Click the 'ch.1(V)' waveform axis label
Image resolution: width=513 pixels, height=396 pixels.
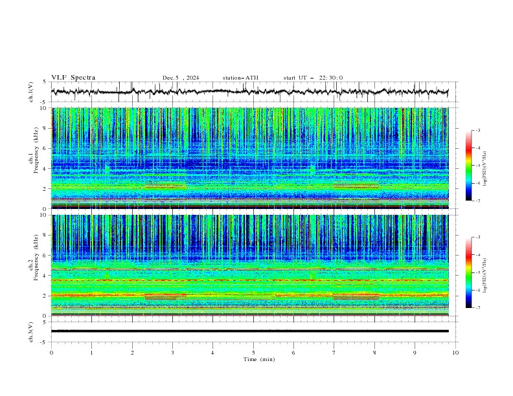(x=31, y=92)
